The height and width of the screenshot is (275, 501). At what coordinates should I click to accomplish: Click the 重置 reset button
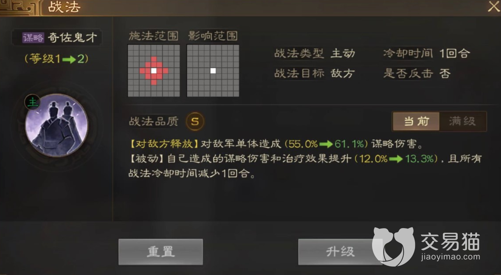coord(161,252)
